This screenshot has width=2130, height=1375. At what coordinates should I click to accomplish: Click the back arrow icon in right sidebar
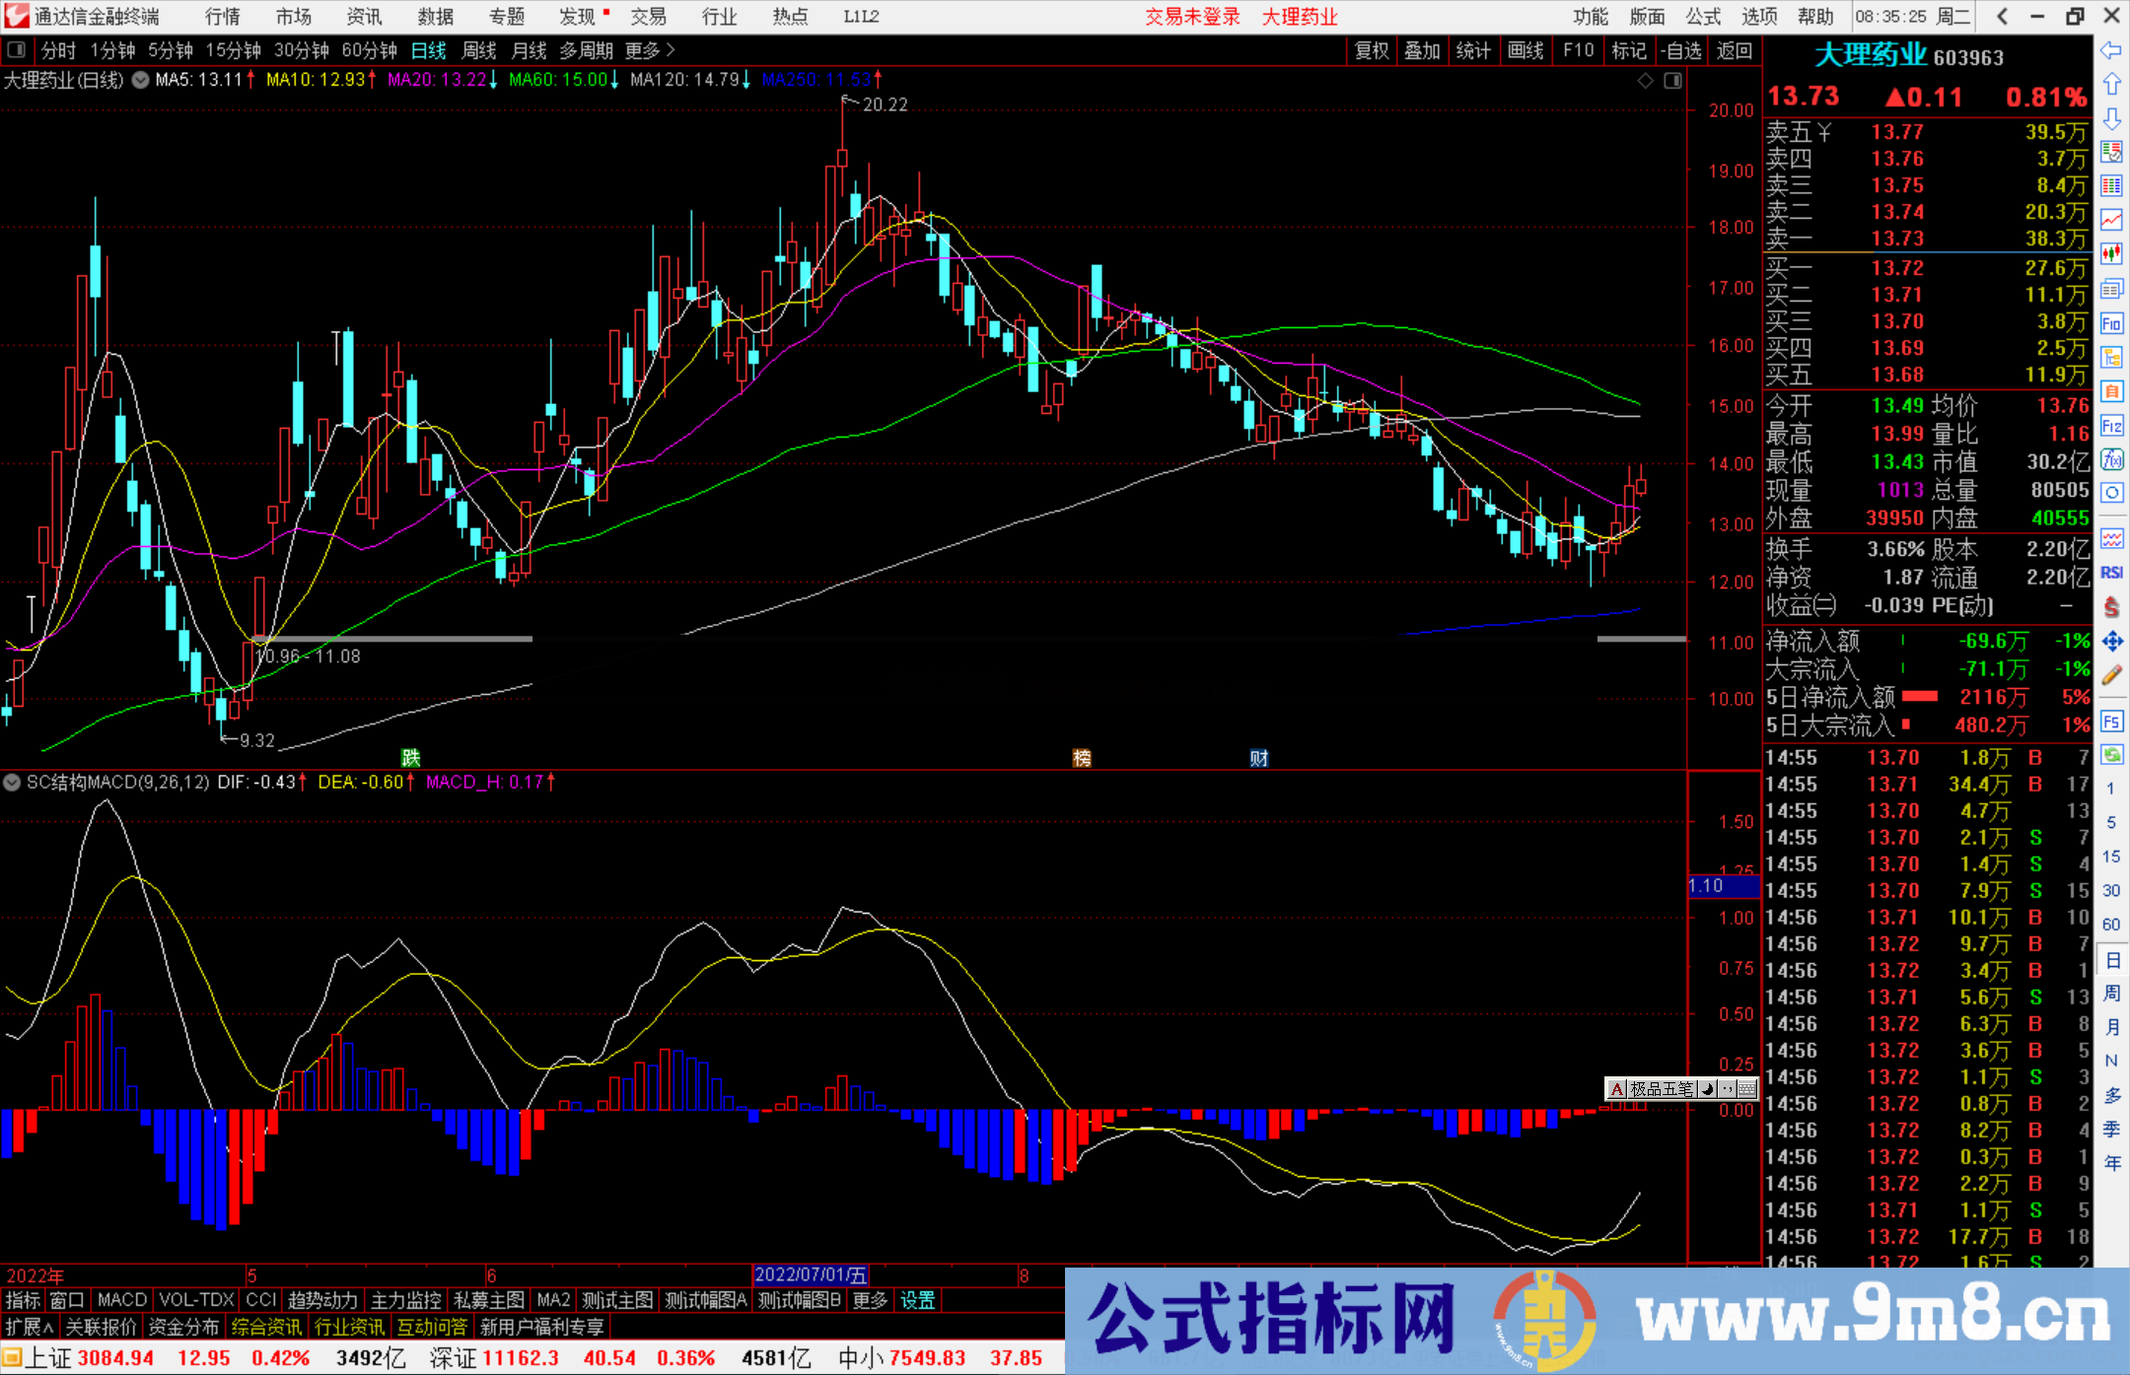[x=2111, y=50]
